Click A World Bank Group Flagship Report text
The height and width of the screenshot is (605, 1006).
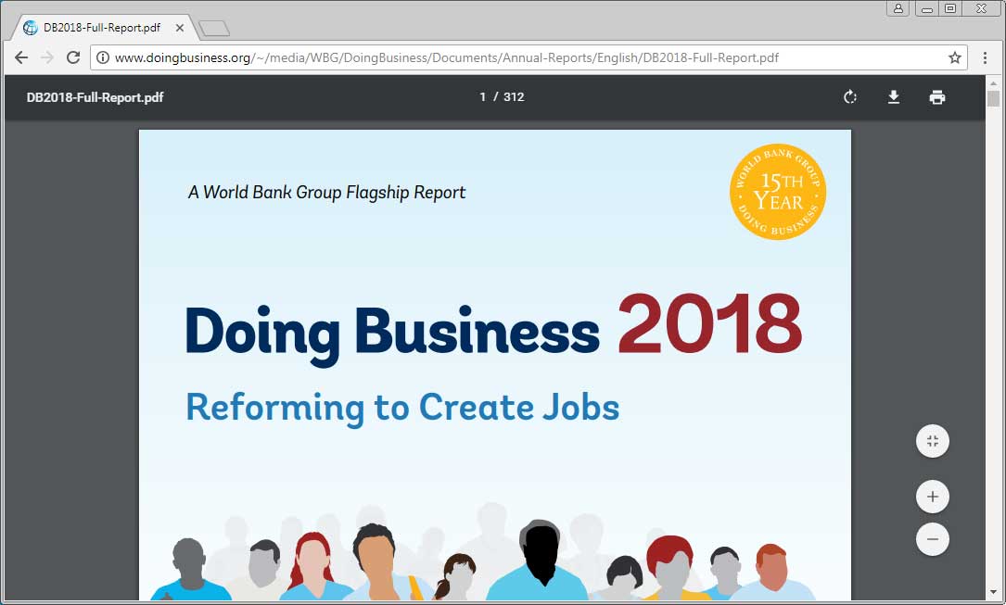point(326,193)
